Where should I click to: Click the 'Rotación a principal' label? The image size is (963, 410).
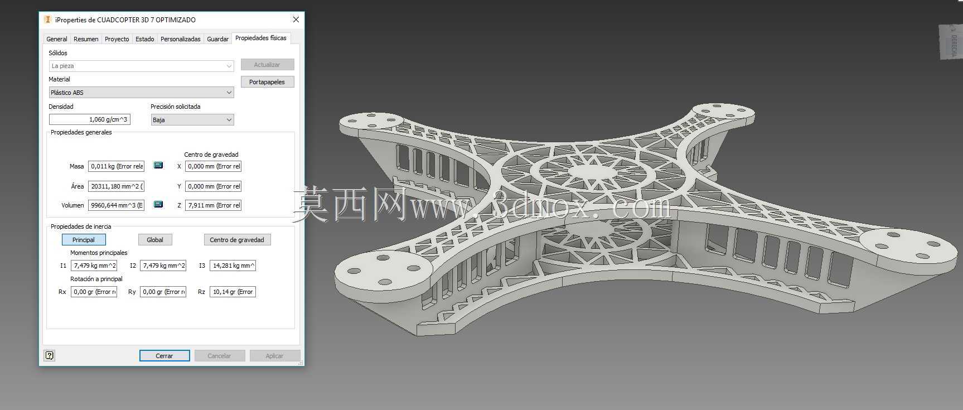tap(96, 279)
